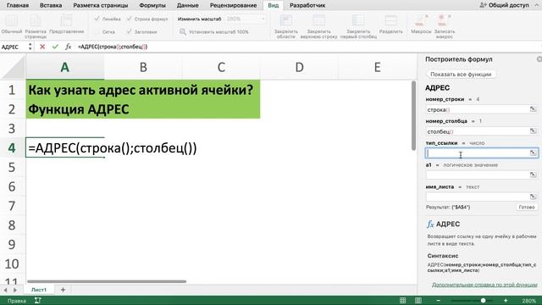Click the 280% zoom level text
This screenshot has width=542, height=305.
pos(528,301)
